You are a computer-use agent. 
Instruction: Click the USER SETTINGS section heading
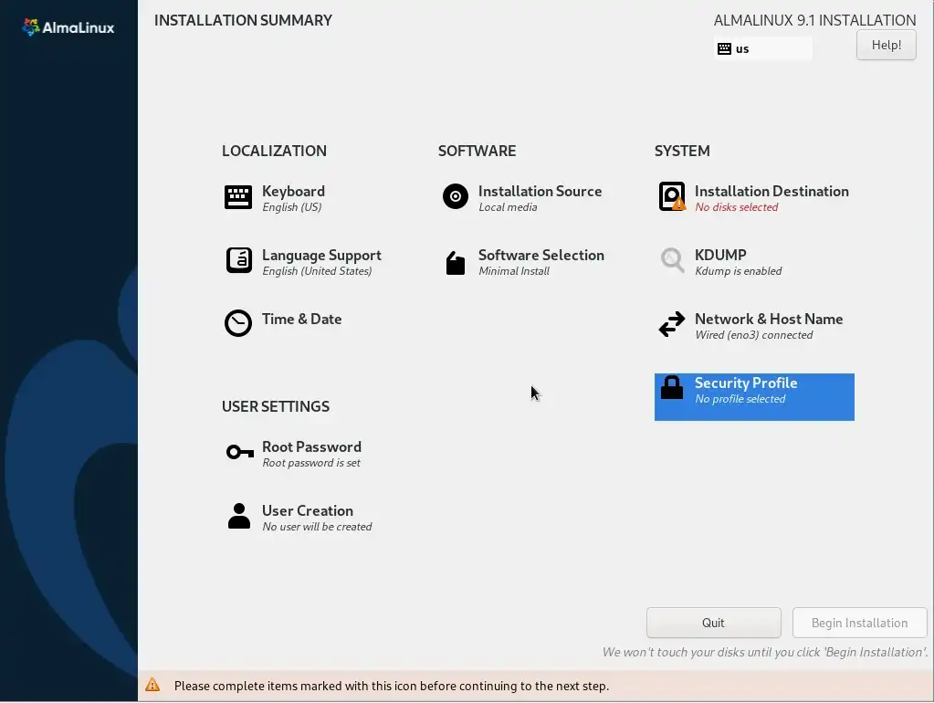(x=276, y=406)
